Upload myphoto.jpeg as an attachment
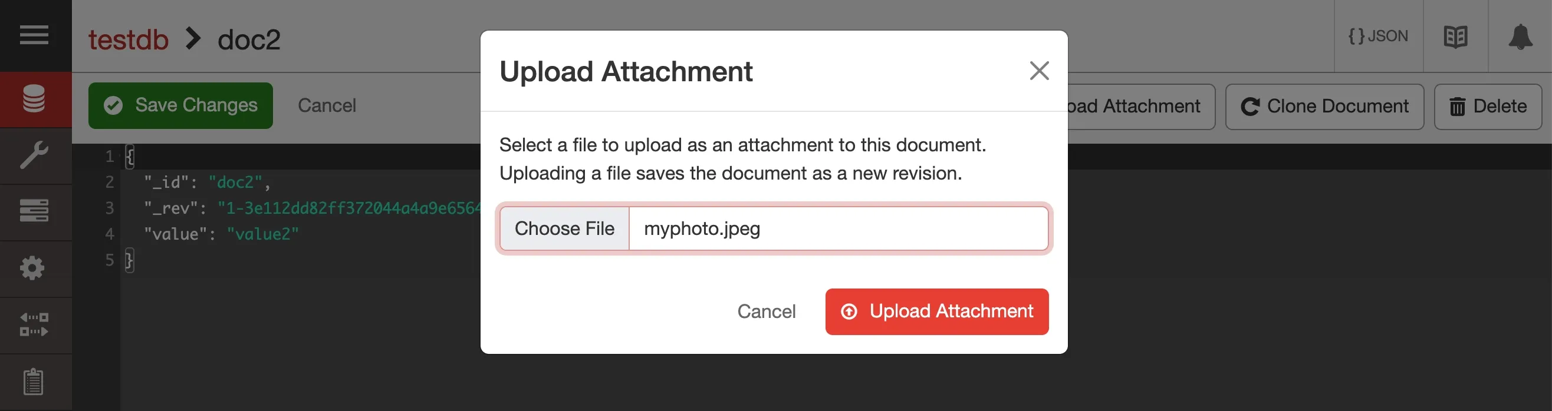1552x411 pixels. click(936, 311)
